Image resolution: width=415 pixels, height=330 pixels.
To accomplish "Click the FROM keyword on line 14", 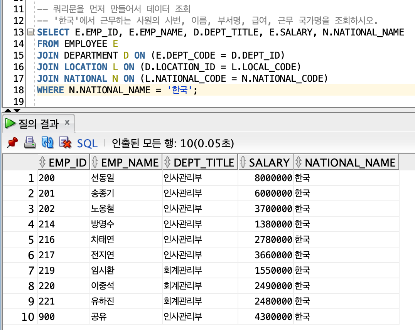I will coord(48,44).
